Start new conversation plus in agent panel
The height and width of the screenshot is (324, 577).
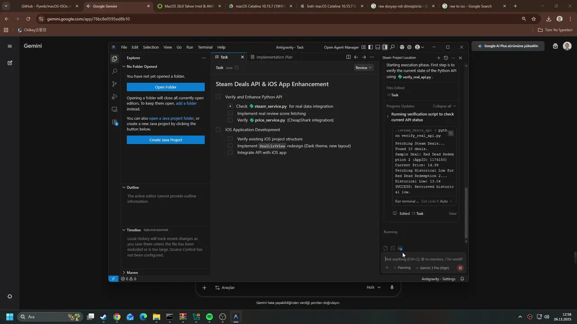[x=439, y=58]
